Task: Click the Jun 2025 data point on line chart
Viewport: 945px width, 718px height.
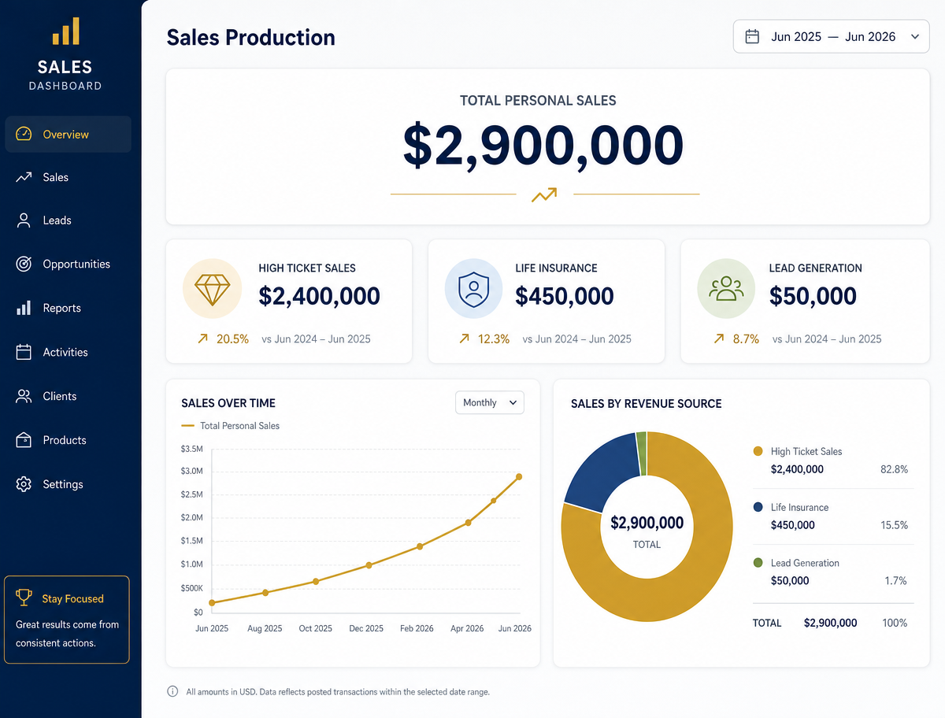Action: tap(212, 602)
